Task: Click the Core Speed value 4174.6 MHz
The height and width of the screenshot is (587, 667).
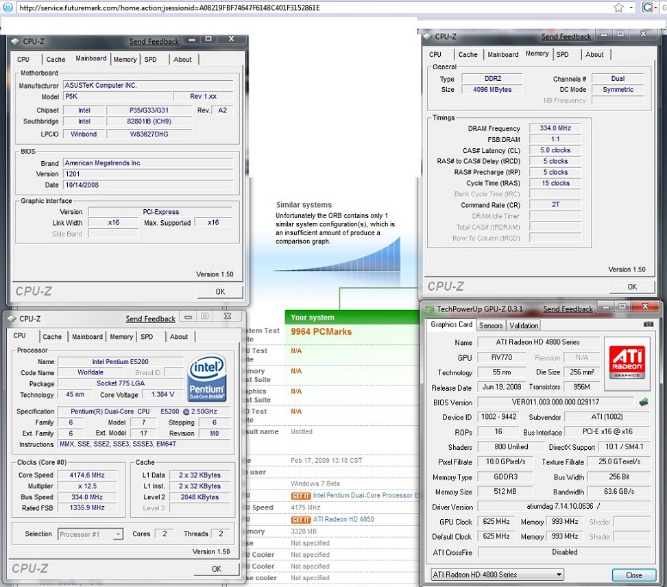Action: pos(87,475)
